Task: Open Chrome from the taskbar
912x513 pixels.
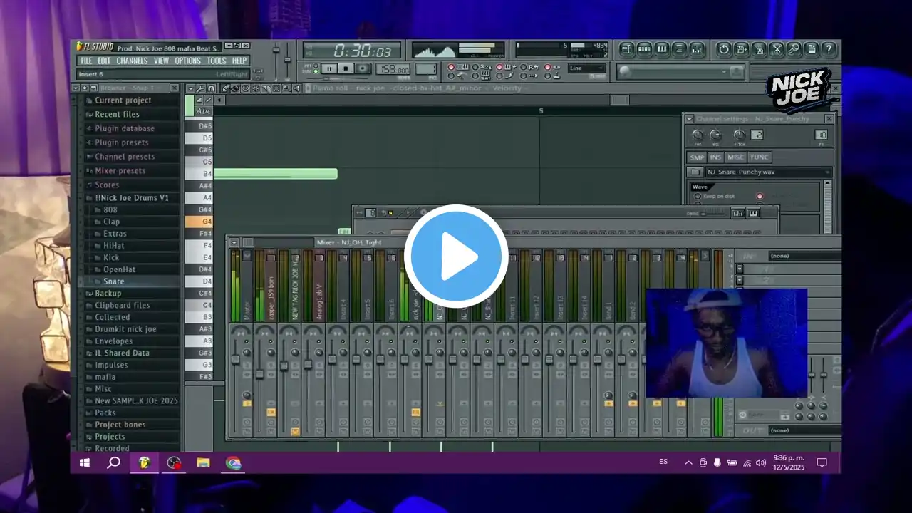Action: point(234,463)
